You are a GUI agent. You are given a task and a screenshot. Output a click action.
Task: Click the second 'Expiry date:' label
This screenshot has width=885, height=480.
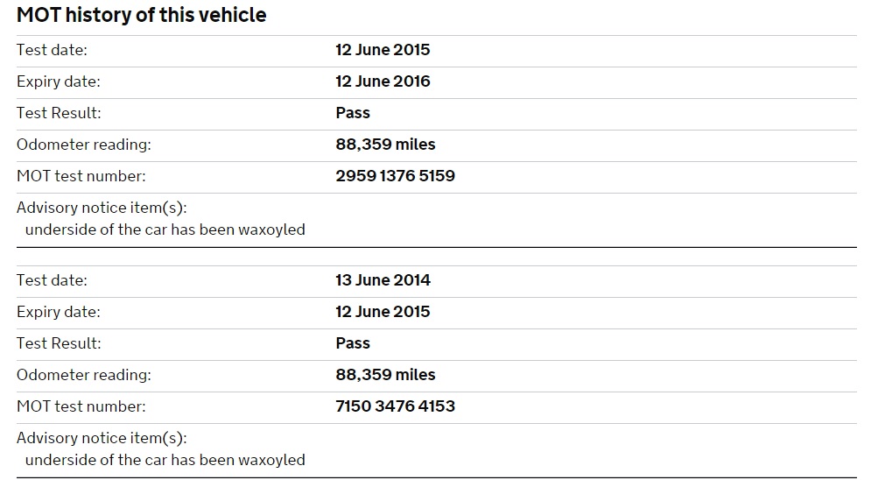click(58, 312)
